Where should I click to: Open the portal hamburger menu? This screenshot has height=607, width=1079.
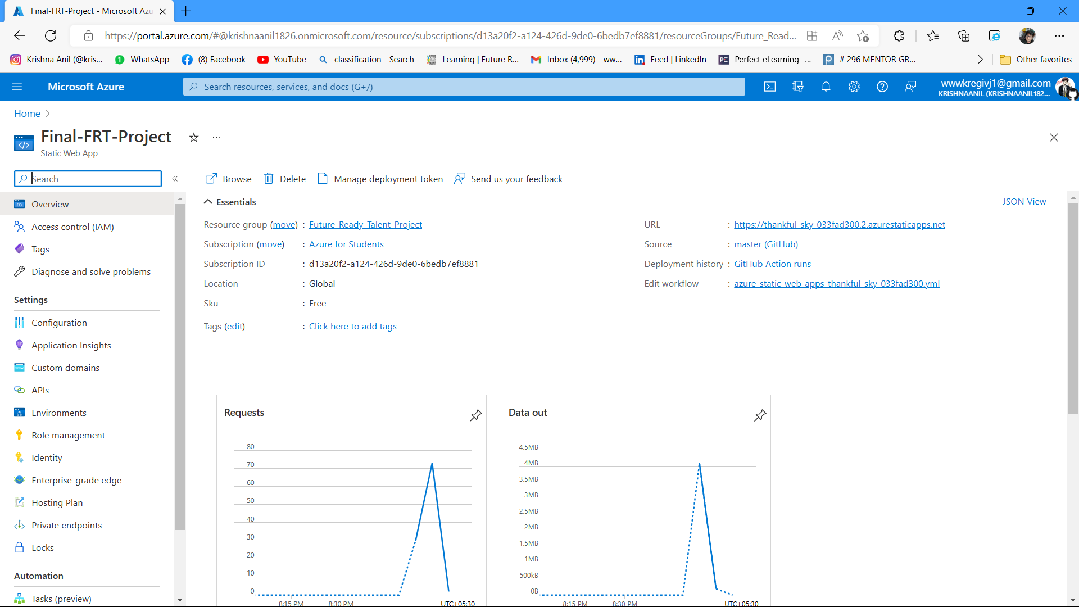[x=17, y=87]
